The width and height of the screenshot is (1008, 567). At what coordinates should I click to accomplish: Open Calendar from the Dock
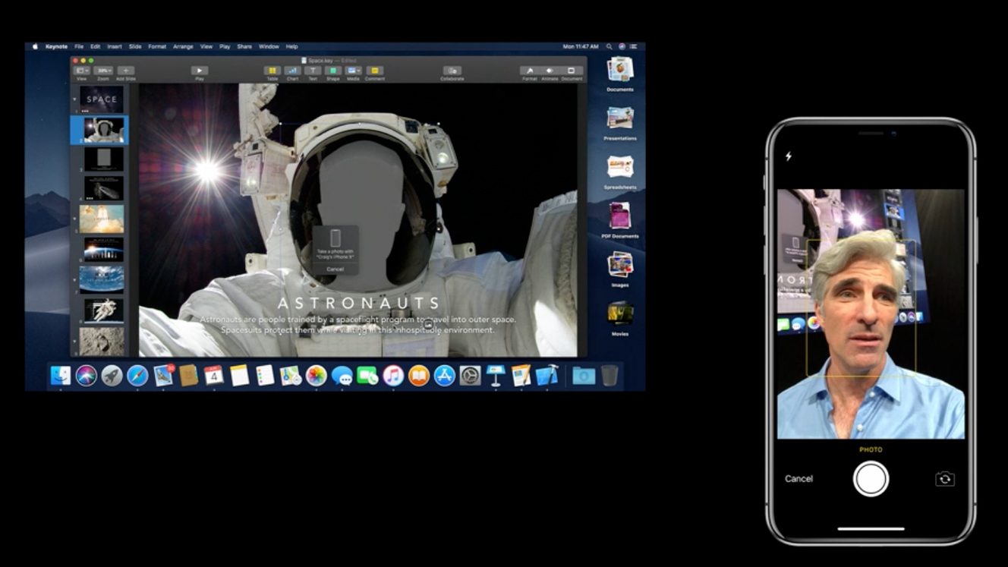coord(214,375)
